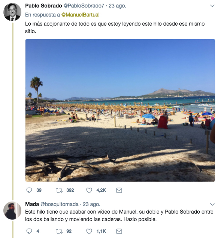
Task: Open Pablo Sobrado's profile picture
Action: 12,12
